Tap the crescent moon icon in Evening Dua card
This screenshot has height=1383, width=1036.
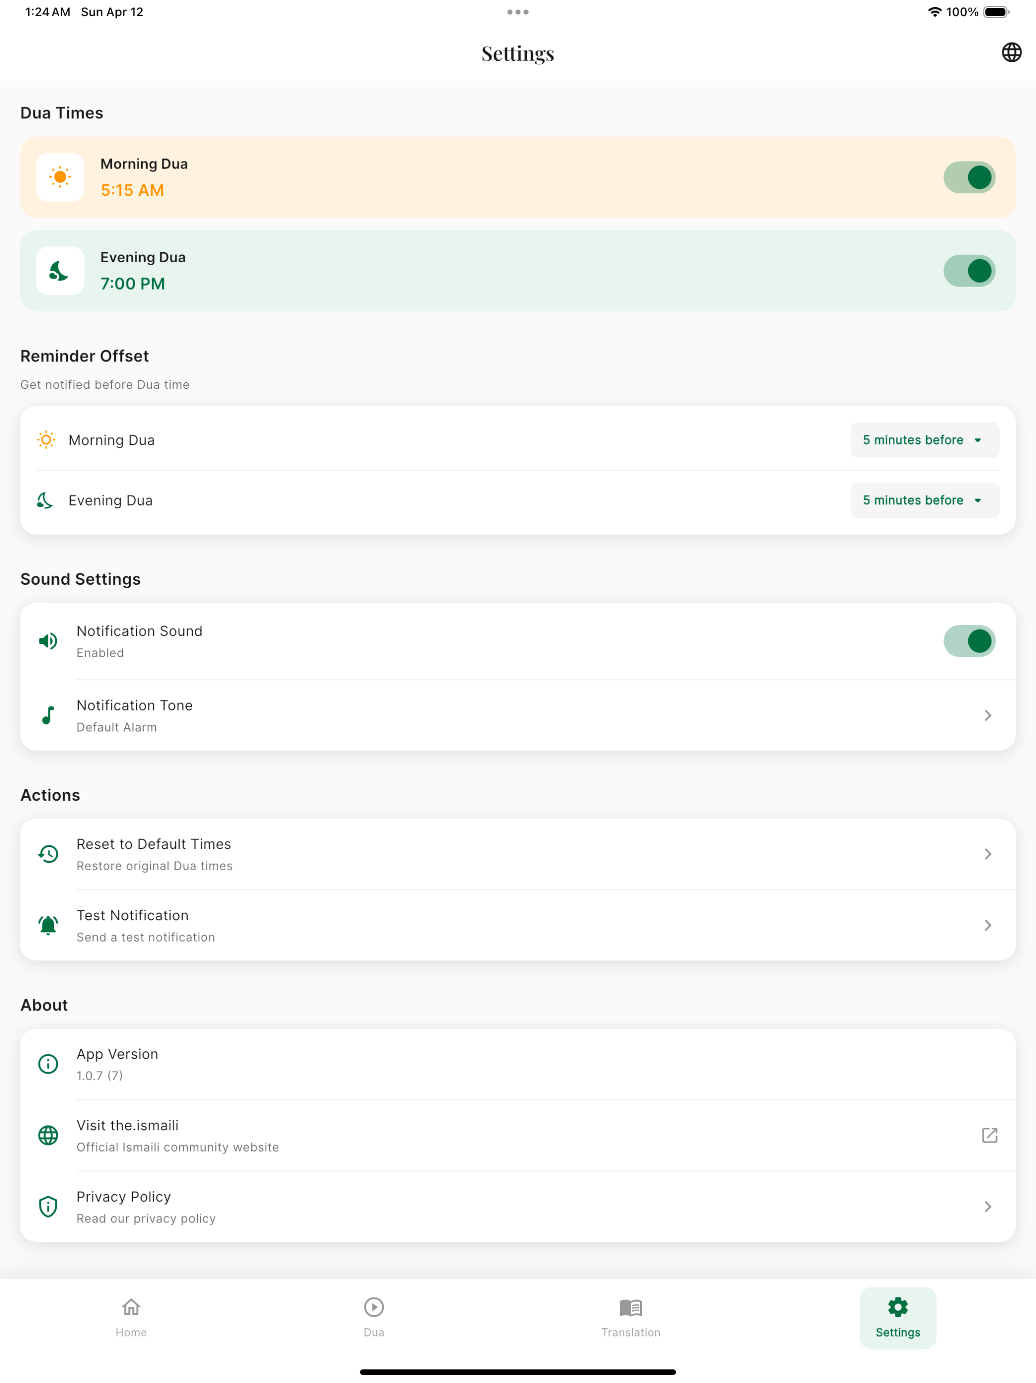pyautogui.click(x=60, y=271)
